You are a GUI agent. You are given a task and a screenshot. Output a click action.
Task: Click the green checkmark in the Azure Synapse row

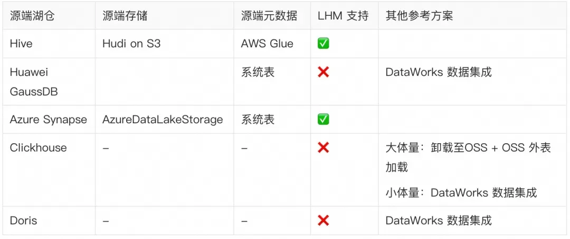coord(324,119)
